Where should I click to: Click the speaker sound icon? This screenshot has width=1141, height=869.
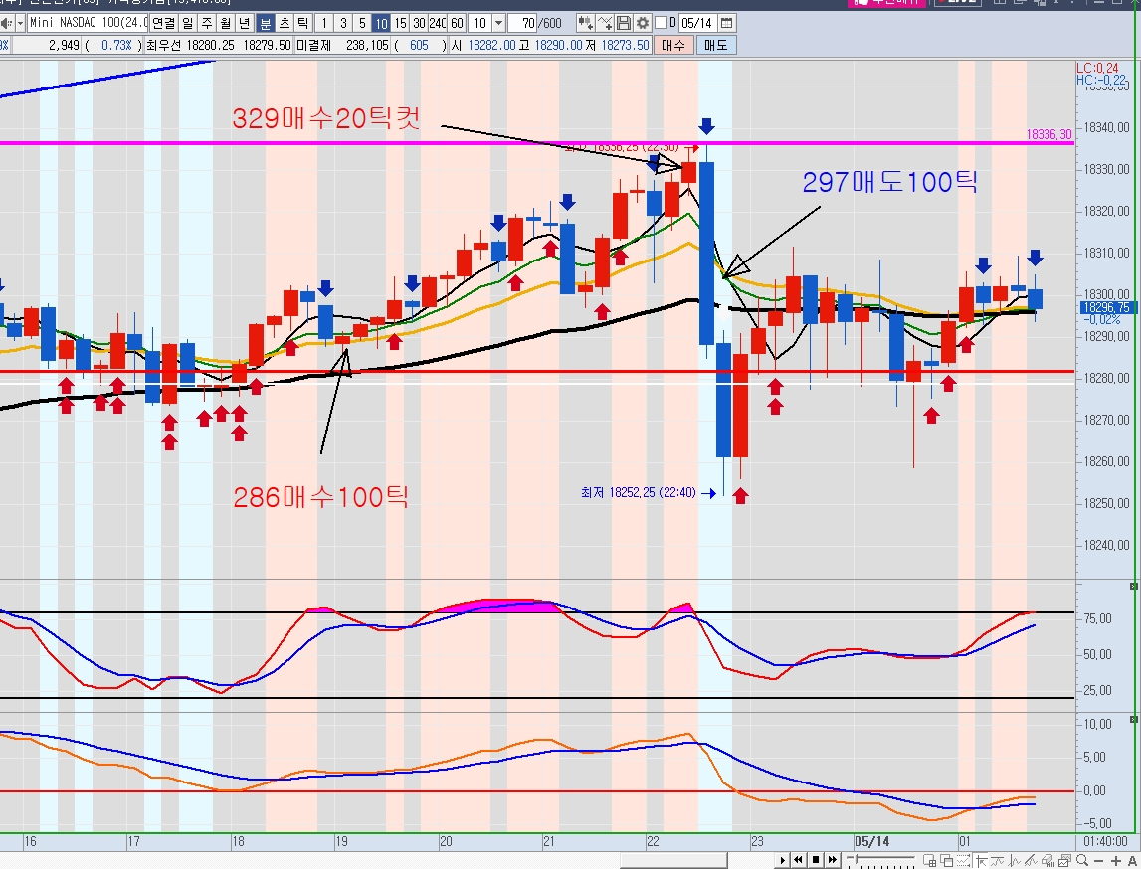[x=5, y=23]
